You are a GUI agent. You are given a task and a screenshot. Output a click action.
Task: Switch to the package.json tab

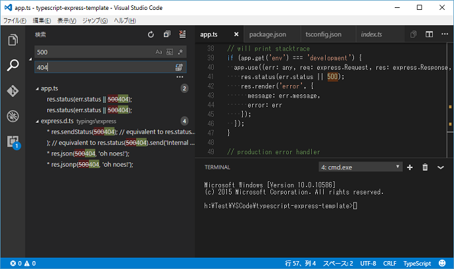point(268,34)
